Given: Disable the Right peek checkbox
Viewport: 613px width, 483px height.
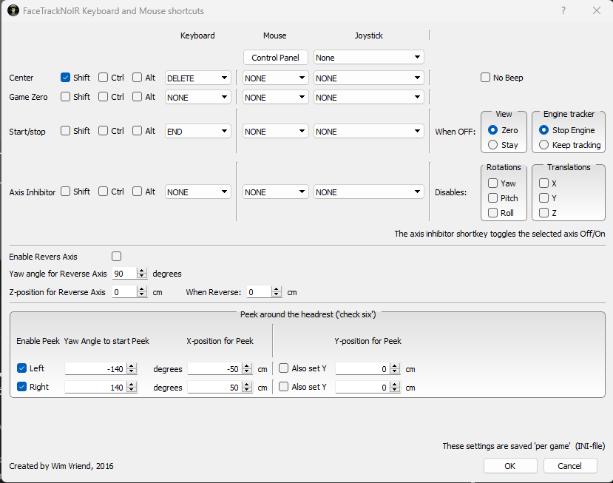Looking at the screenshot, I should click(21, 387).
